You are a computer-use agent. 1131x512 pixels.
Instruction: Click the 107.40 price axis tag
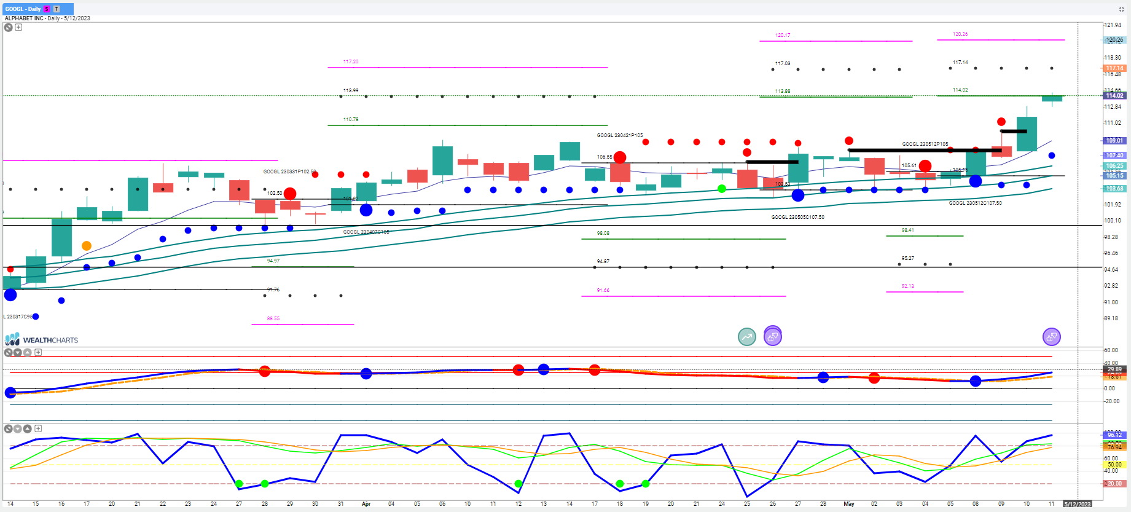coord(1114,155)
